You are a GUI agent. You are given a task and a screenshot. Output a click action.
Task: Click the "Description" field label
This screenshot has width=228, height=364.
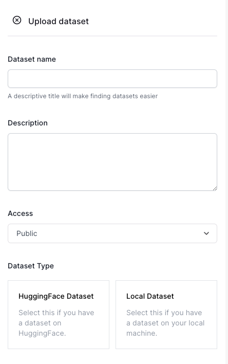pyautogui.click(x=28, y=123)
